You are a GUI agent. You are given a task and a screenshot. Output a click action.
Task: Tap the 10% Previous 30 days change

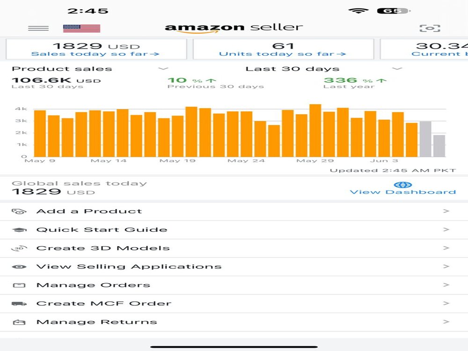tap(215, 83)
